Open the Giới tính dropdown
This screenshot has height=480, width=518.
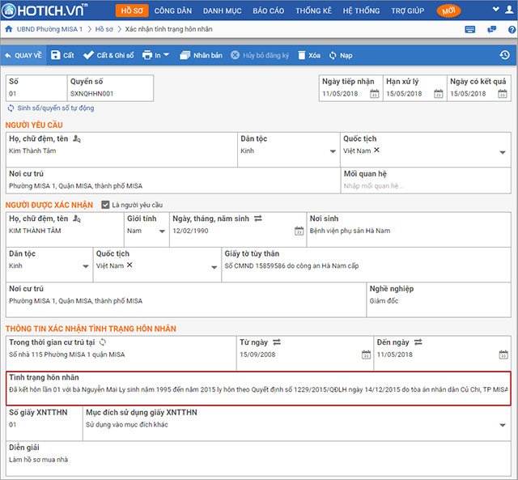(160, 232)
